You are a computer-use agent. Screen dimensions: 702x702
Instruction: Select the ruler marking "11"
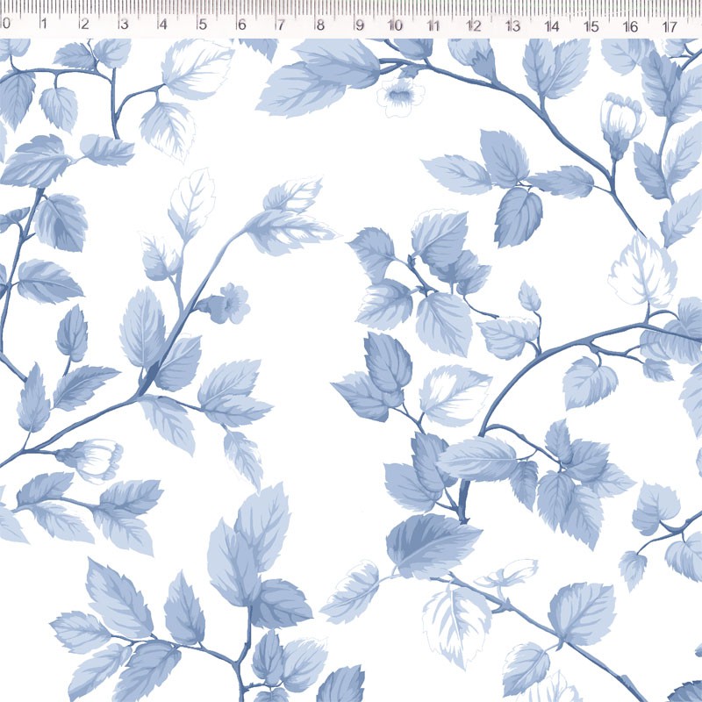pos(433,25)
